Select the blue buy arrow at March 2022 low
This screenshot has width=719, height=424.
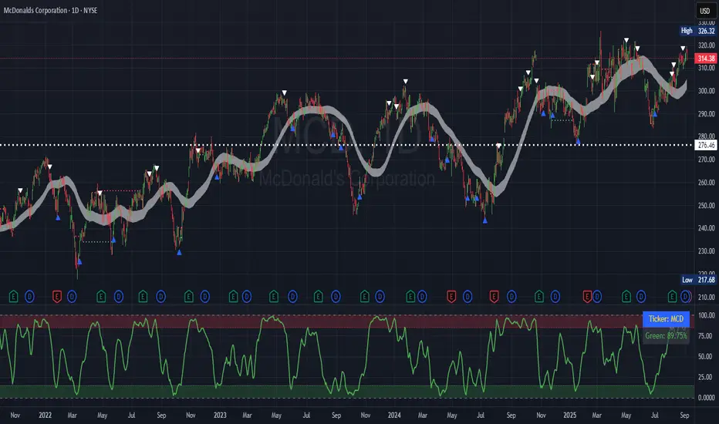[79, 262]
